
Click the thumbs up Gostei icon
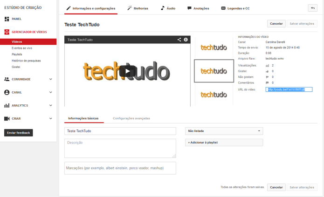tap(267, 71)
